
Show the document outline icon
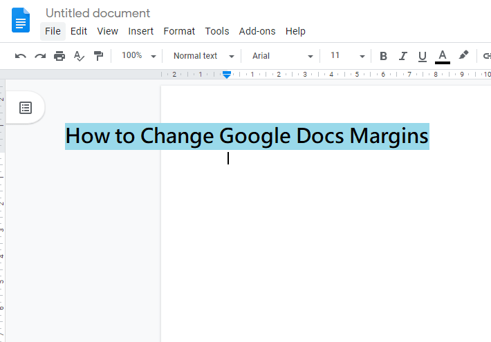point(26,108)
